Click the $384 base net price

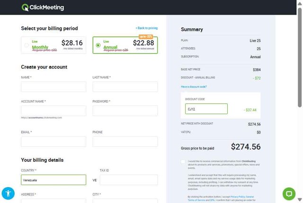pyautogui.click(x=257, y=70)
